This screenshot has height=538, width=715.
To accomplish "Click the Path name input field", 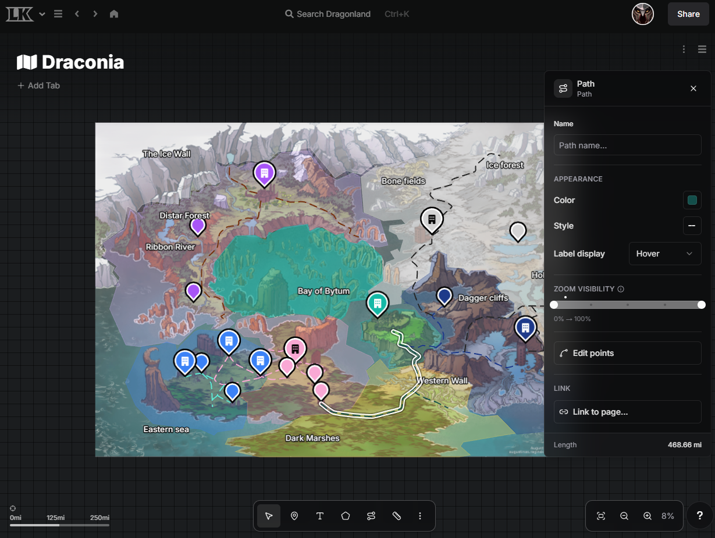I will tap(627, 145).
